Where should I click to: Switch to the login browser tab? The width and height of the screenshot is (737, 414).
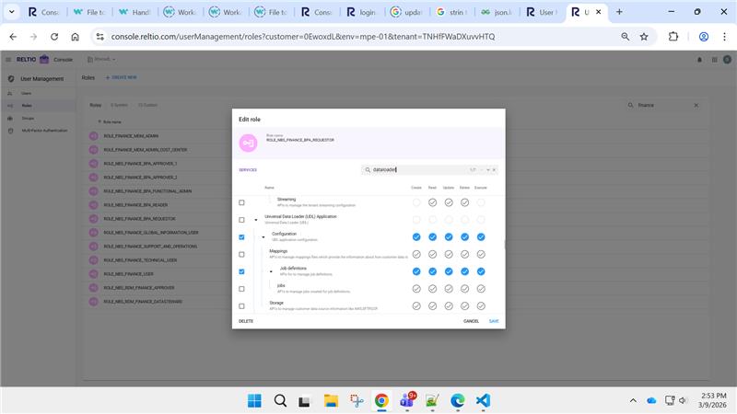[362, 12]
